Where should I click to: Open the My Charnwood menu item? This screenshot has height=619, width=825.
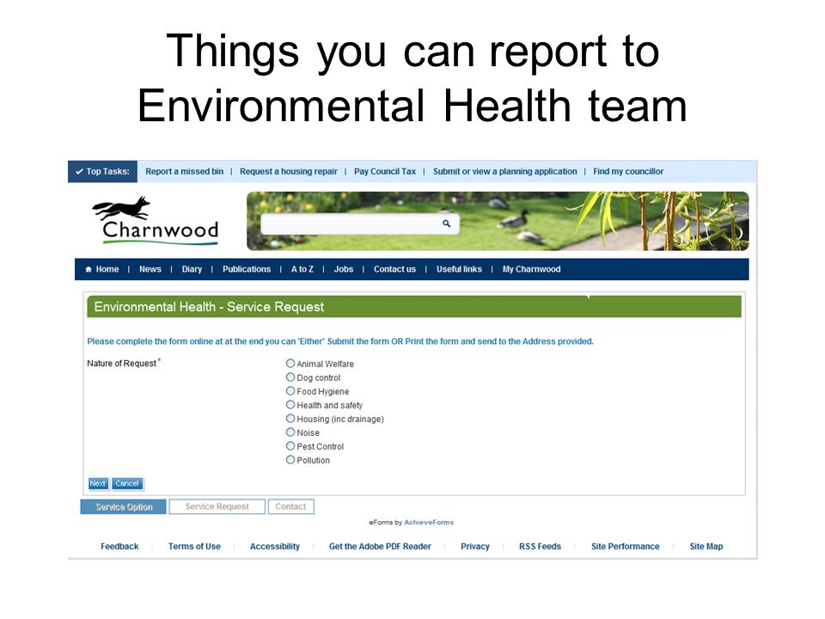point(531,269)
